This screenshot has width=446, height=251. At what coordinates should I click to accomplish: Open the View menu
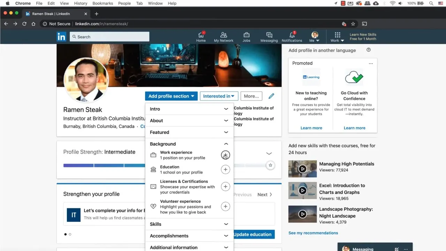pos(64,3)
